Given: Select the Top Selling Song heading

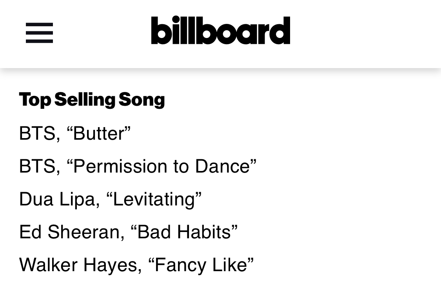Looking at the screenshot, I should (x=92, y=100).
